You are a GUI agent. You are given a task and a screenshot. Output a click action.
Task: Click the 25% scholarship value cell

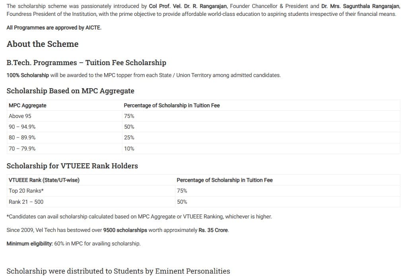coord(129,137)
